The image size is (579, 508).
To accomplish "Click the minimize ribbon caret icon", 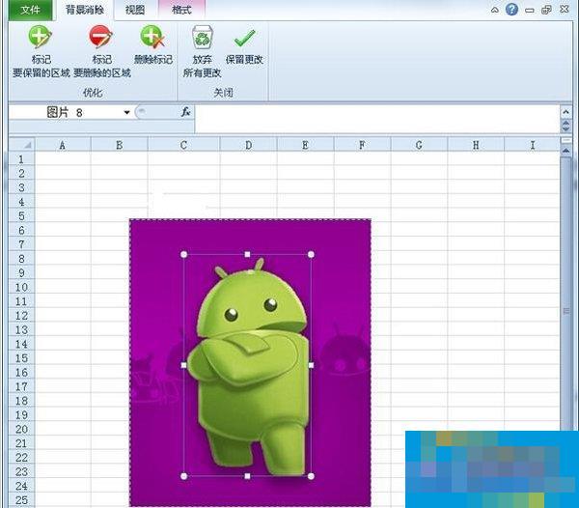I will point(495,10).
